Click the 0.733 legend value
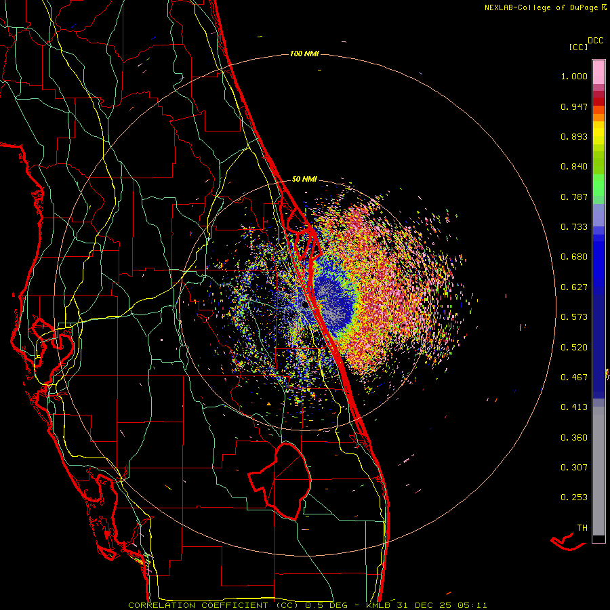 [x=574, y=227]
